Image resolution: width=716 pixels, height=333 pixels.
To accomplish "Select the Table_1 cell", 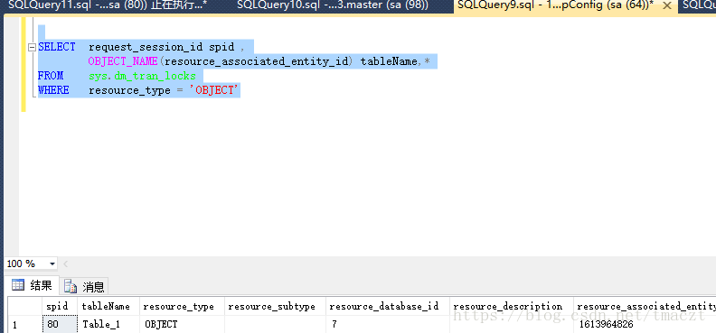I will coord(108,324).
